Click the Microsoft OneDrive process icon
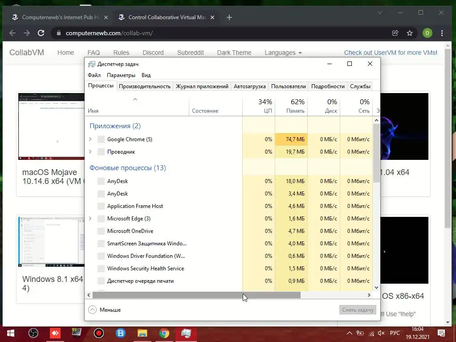The image size is (456, 342). coord(101,231)
